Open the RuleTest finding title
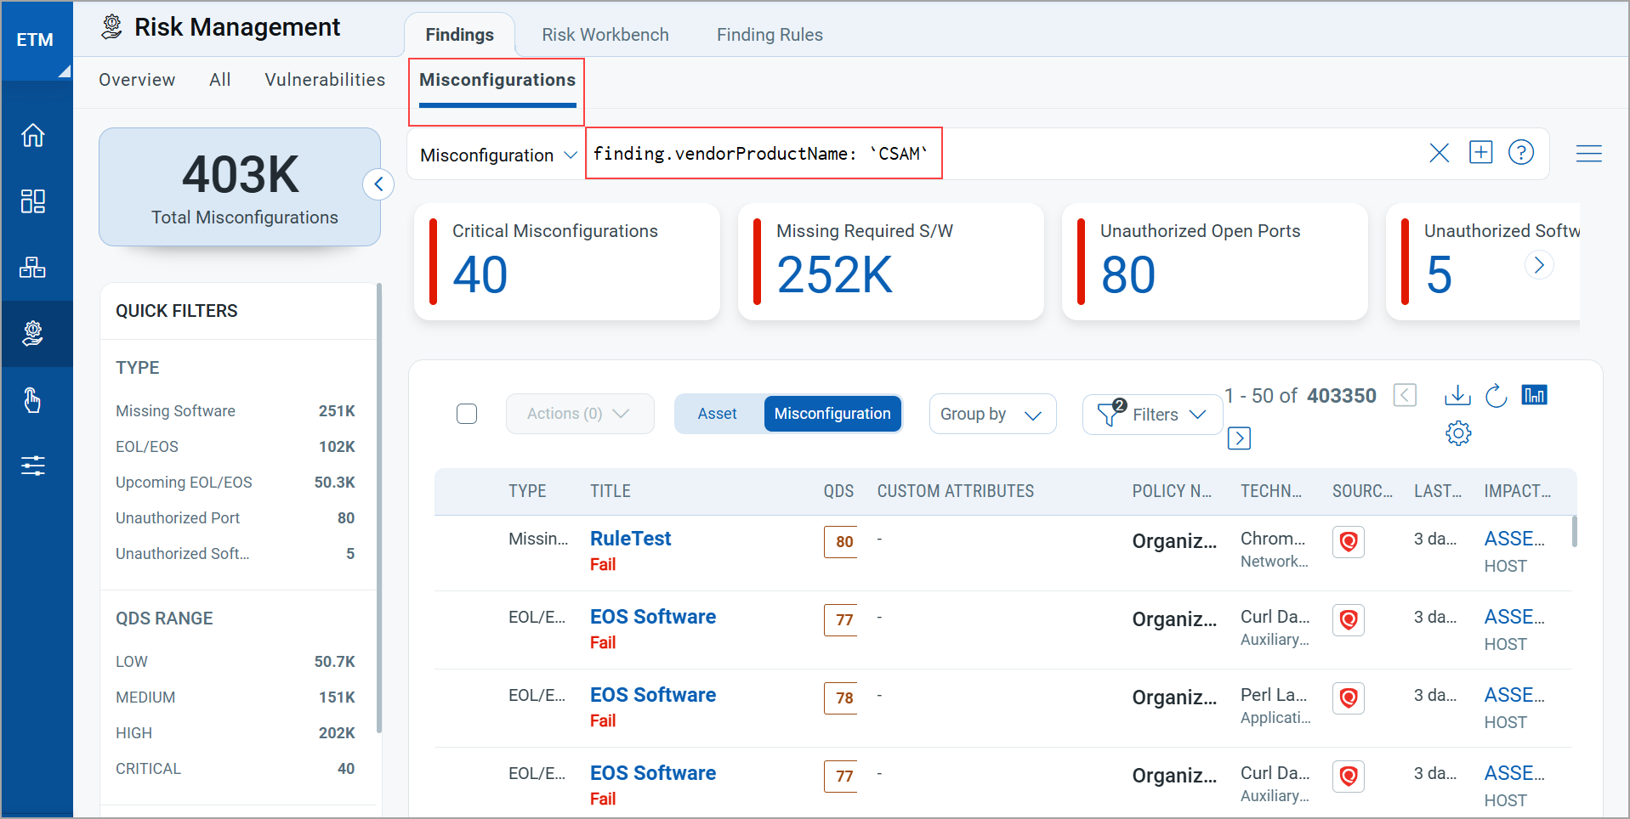This screenshot has width=1630, height=819. pos(630,539)
